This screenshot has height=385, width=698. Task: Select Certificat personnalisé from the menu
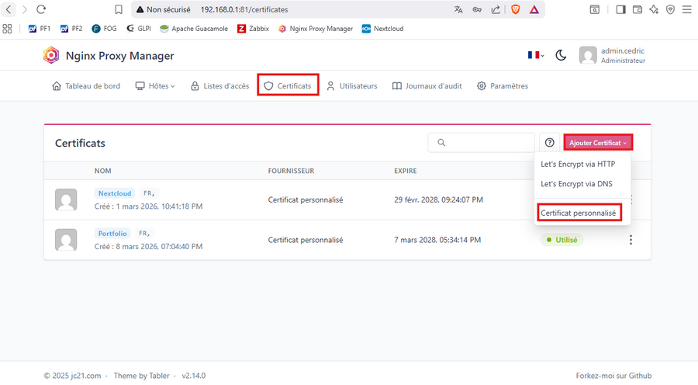coord(579,213)
